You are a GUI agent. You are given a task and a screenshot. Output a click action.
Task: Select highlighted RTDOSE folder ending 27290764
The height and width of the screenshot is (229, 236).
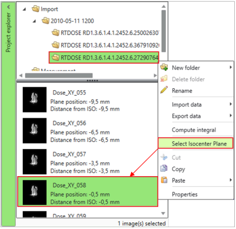104,58
